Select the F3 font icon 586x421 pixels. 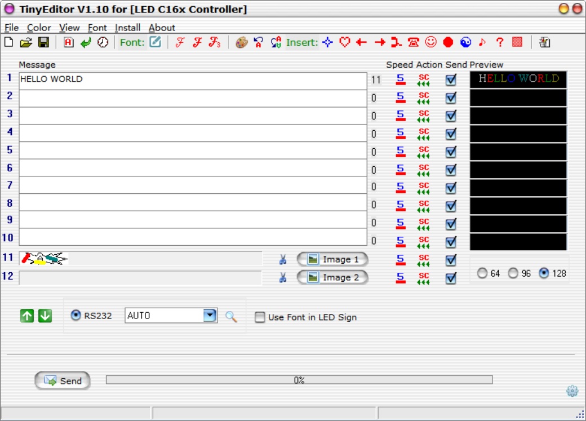(215, 42)
